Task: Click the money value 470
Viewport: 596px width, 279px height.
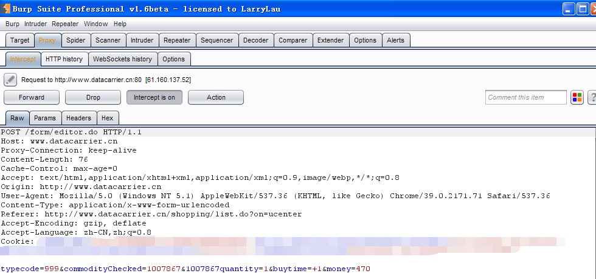Action: 363,269
